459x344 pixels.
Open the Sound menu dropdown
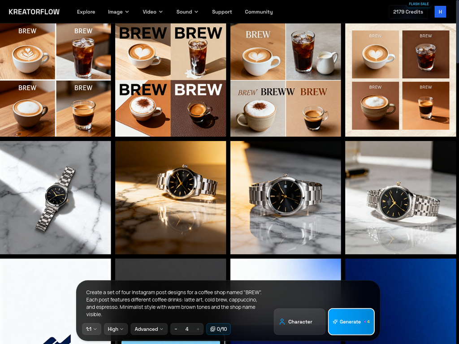tap(187, 12)
